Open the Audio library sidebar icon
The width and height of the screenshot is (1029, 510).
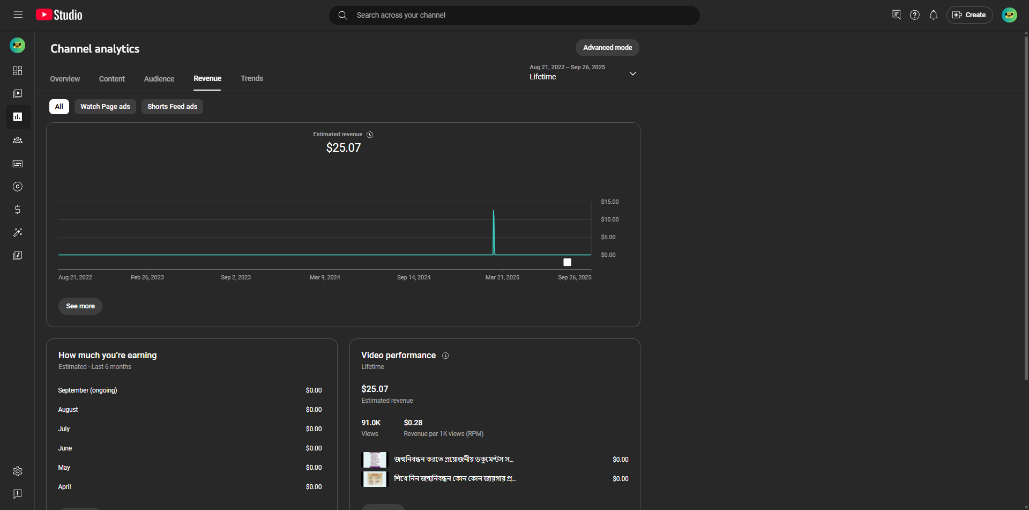tap(18, 256)
